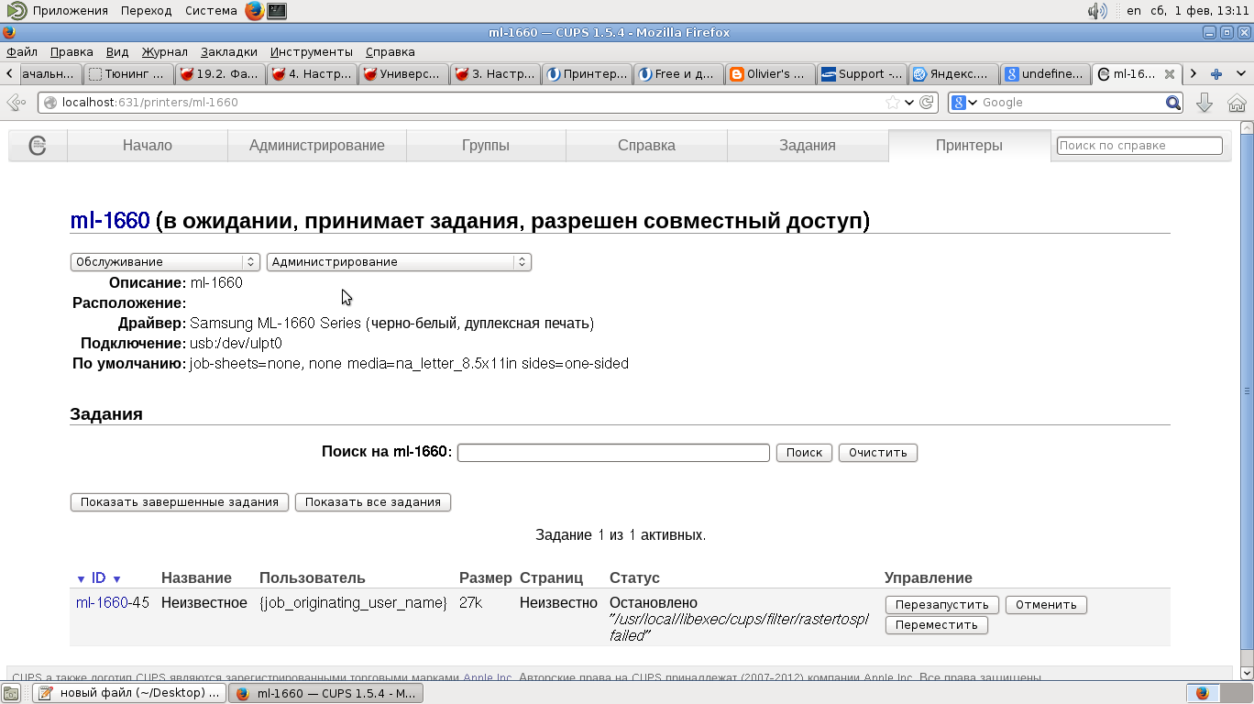This screenshot has width=1254, height=704.
Task: Click the search magnifier icon in Google box
Action: click(1173, 103)
